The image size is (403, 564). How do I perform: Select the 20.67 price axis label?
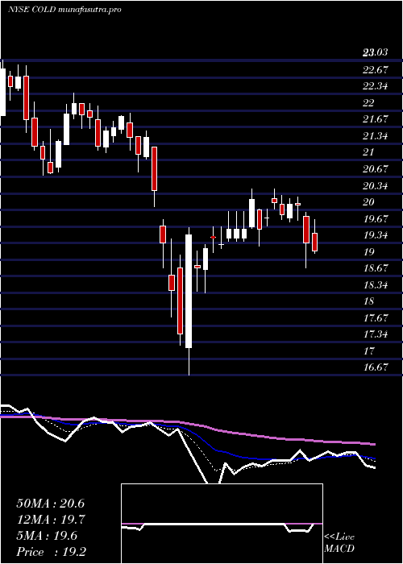(376, 169)
